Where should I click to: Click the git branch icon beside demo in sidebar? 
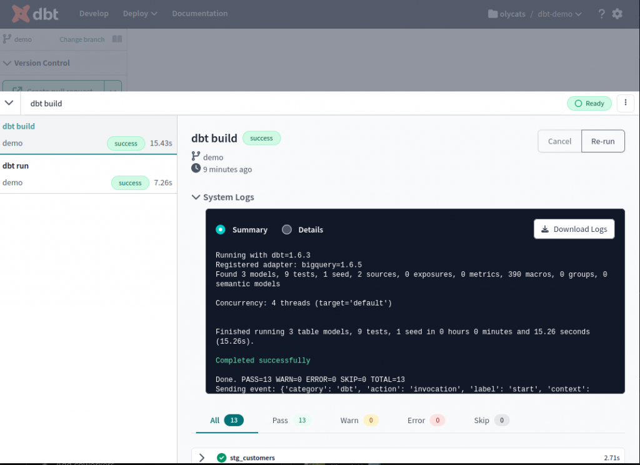coord(7,39)
